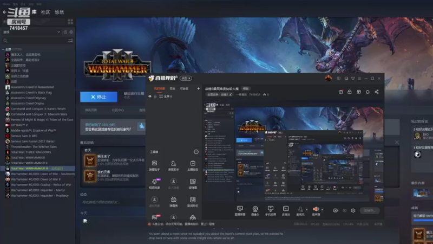This screenshot has height=244, width=433.
Task: Add a screen capture source (直播屏幕)
Action: 240,211
